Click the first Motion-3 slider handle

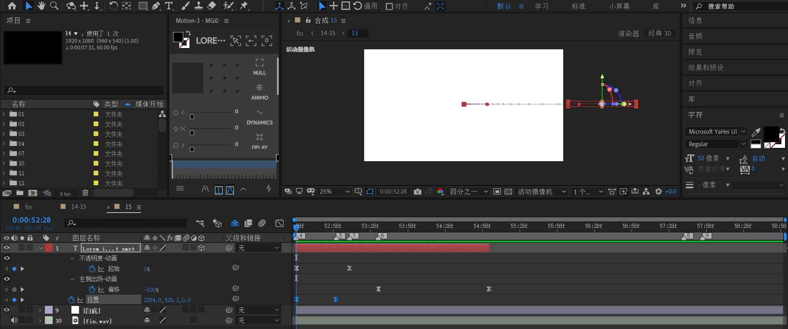[192, 116]
